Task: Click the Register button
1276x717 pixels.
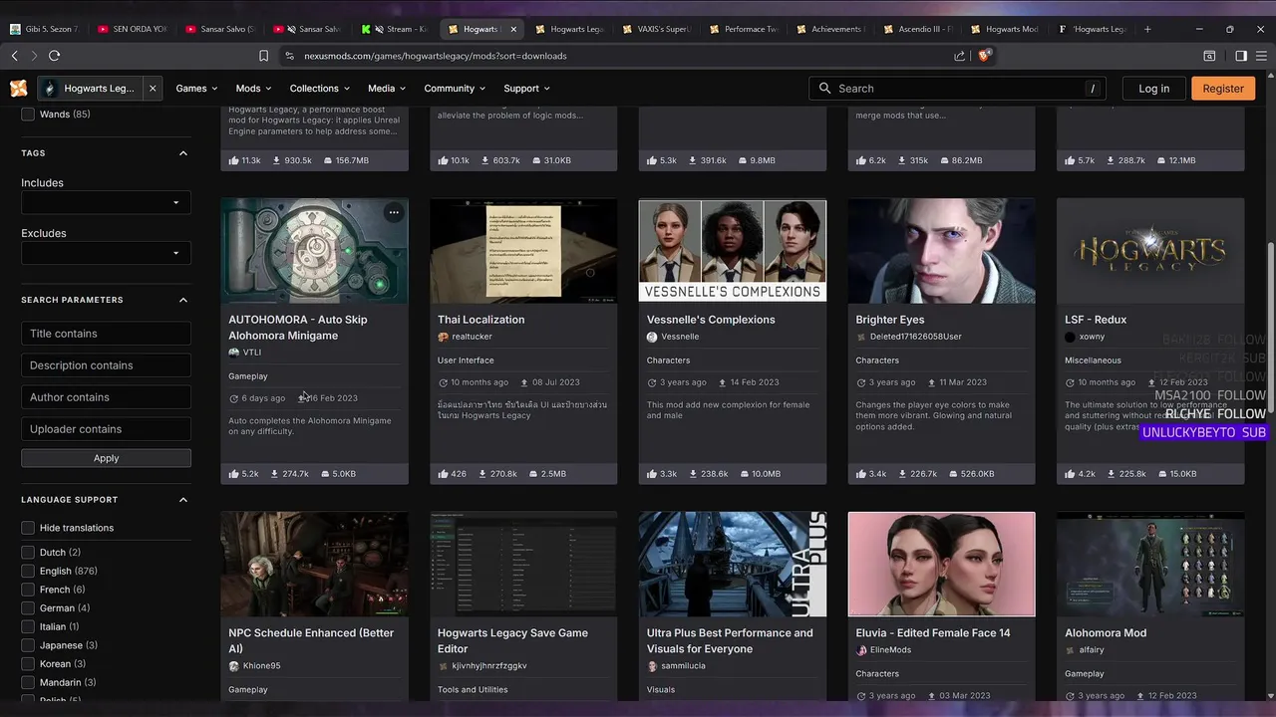Action: coord(1222,89)
